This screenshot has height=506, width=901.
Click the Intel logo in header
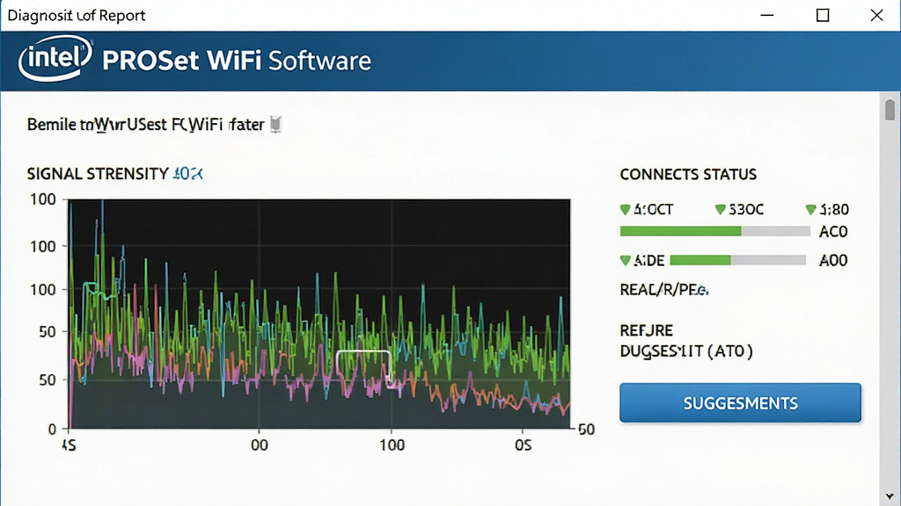(55, 59)
